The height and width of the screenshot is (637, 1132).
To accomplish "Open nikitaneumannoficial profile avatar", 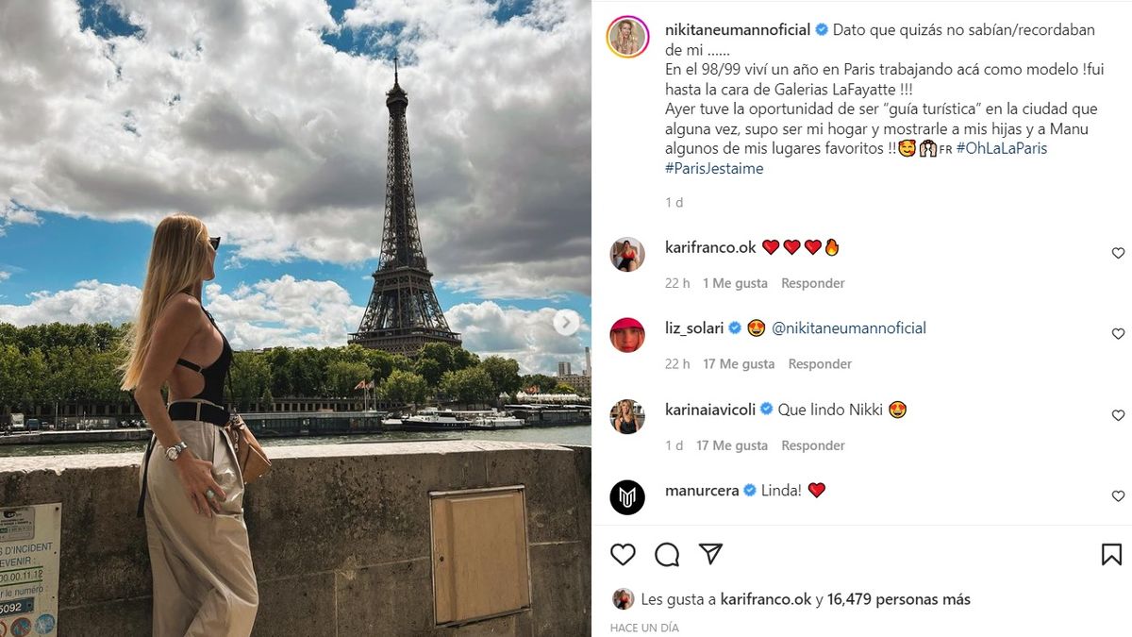I will point(627,38).
